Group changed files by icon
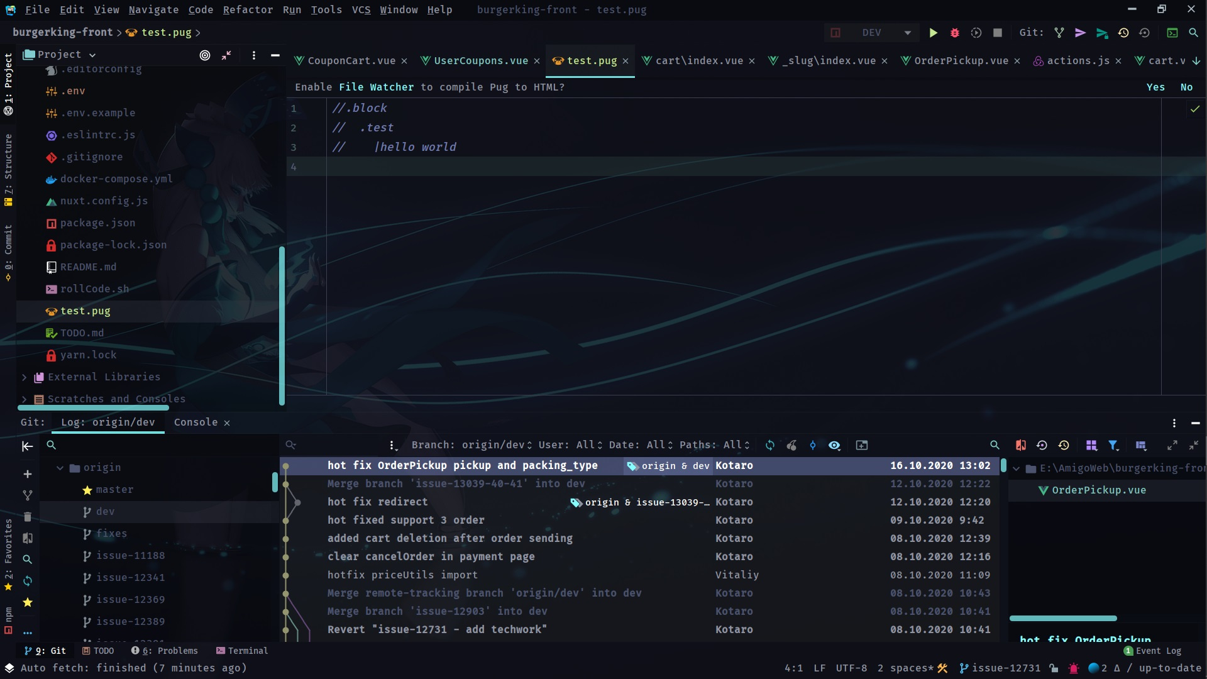1207x679 pixels. coord(1091,445)
